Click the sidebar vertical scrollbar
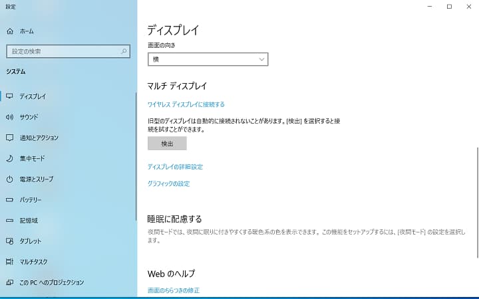479x299 pixels. (136, 156)
